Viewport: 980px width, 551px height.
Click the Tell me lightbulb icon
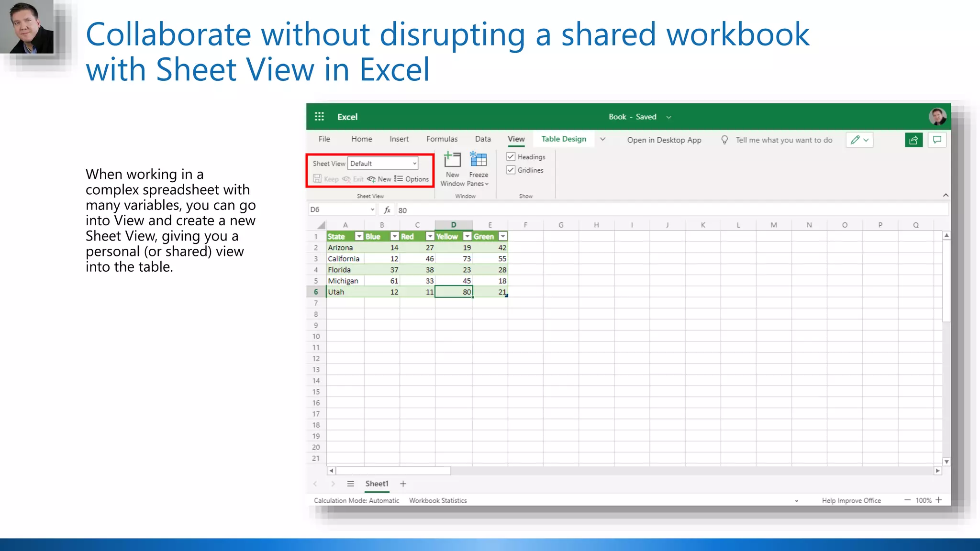point(724,140)
